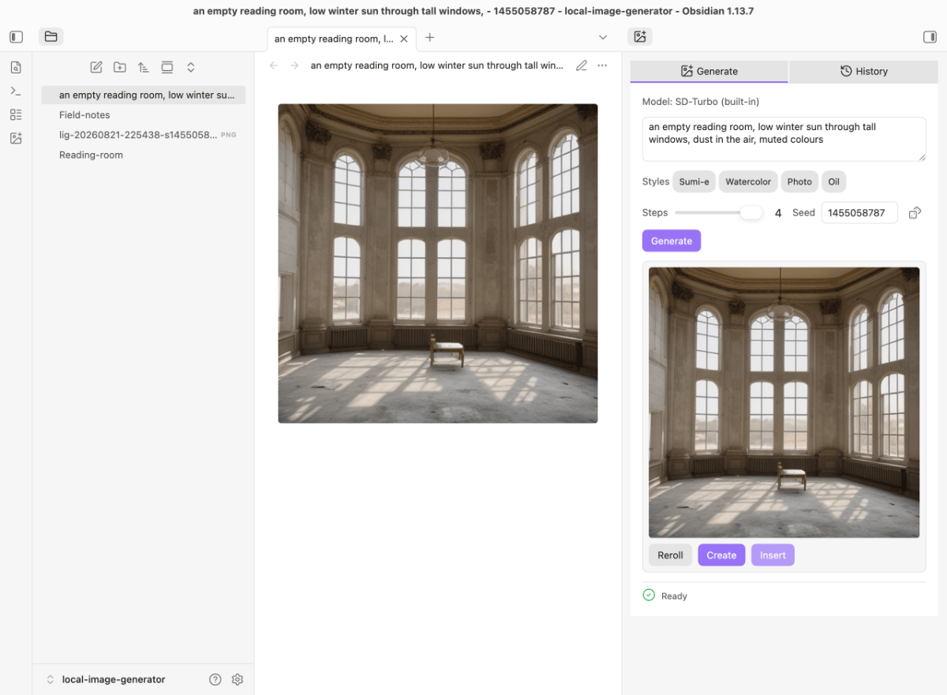The width and height of the screenshot is (947, 695).
Task: Change the file sort order
Action: [144, 67]
